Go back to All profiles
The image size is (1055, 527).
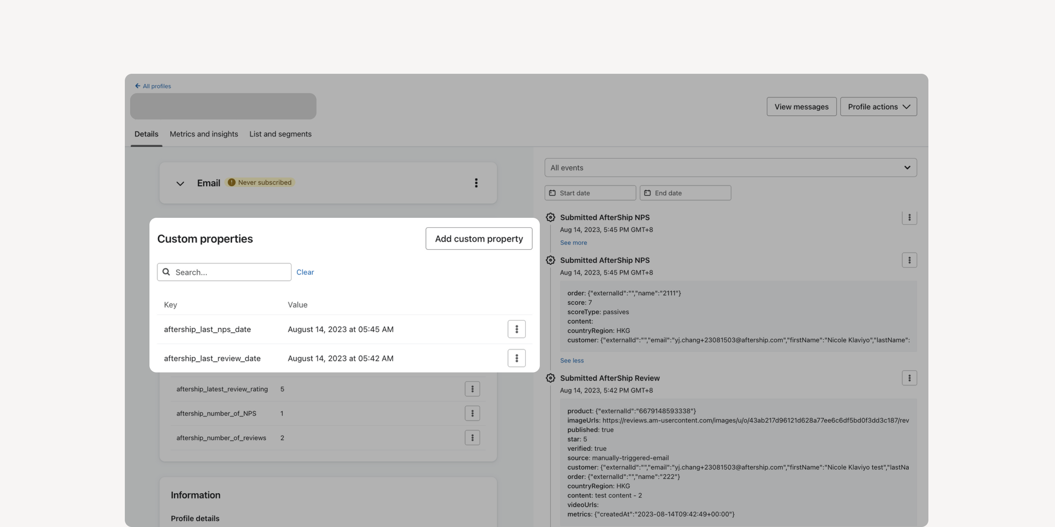[153, 86]
